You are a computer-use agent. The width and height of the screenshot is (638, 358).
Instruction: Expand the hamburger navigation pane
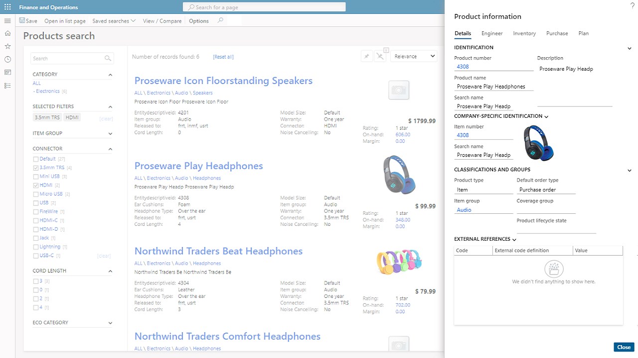tap(7, 21)
